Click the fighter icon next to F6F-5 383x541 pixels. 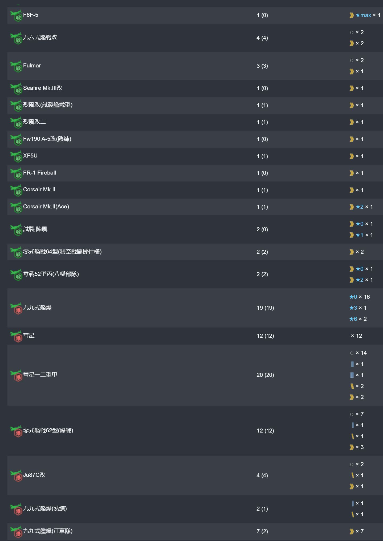[16, 16]
